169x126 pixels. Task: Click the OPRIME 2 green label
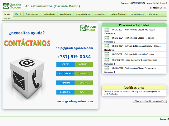pos(83,73)
